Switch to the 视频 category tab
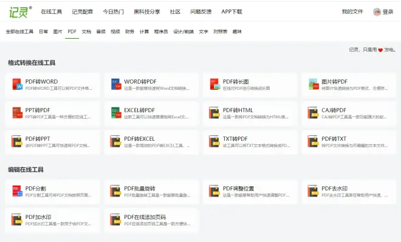 click(x=115, y=32)
